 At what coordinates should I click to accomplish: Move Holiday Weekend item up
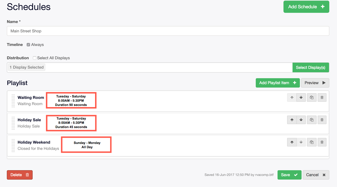coord(292,142)
